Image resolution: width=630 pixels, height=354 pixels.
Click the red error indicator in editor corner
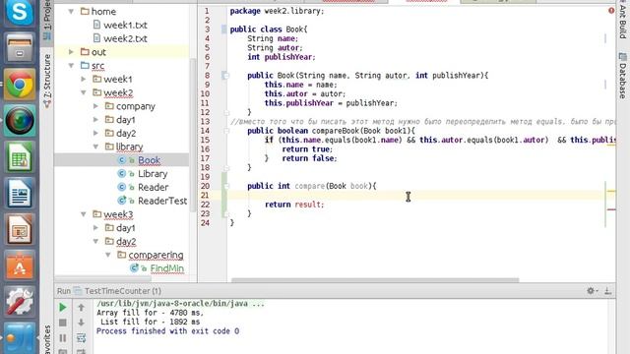coord(611,11)
